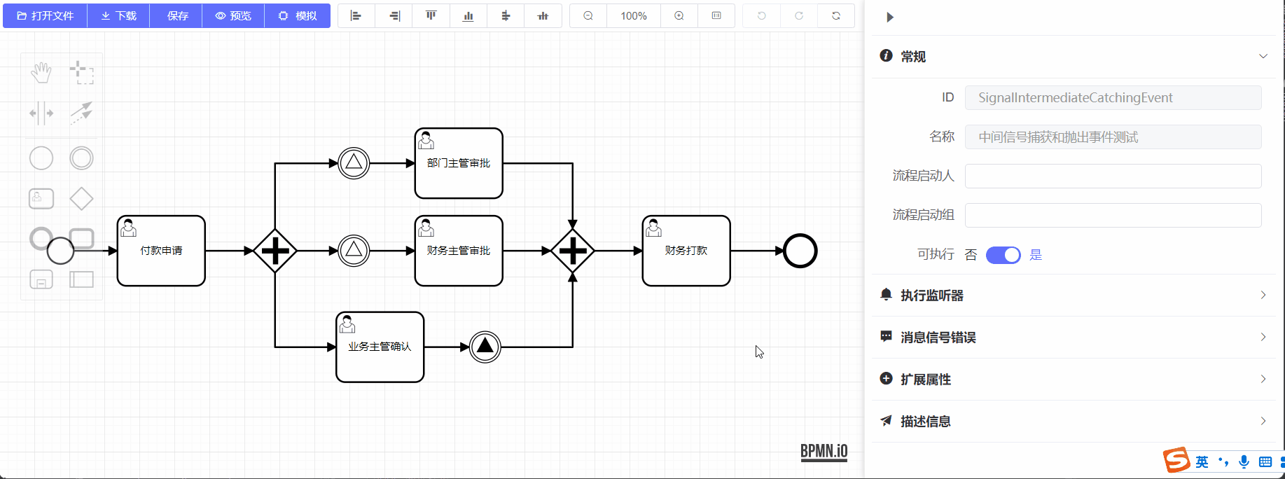Create a task rectangle from palette
The width and height of the screenshot is (1285, 479).
click(x=82, y=238)
